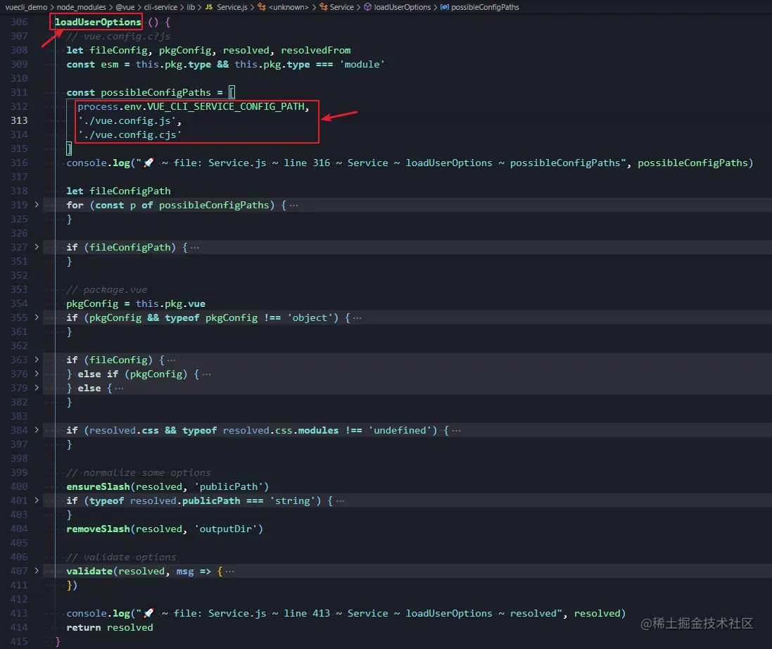This screenshot has width=772, height=649.
Task: Click the ensureSlash call on line 400
Action: coord(168,486)
